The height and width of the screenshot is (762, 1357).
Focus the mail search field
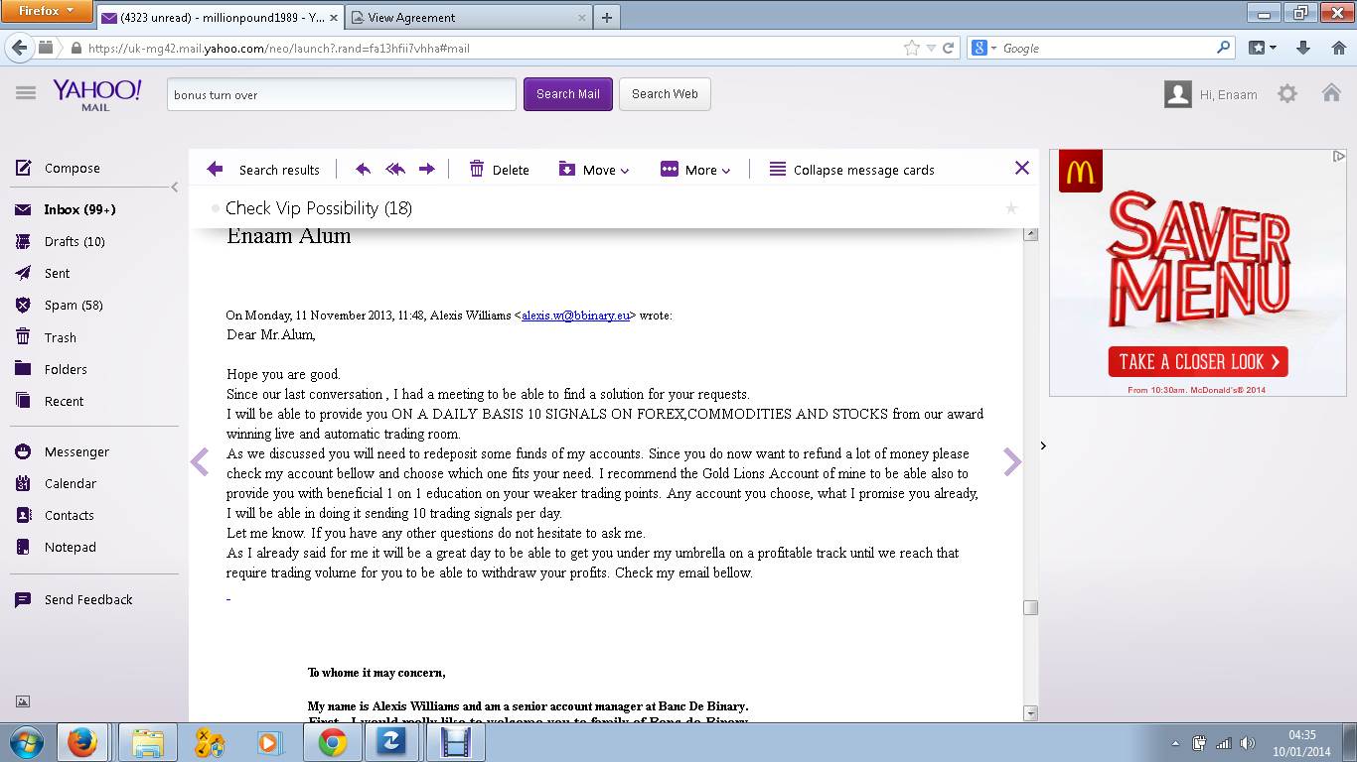[341, 94]
